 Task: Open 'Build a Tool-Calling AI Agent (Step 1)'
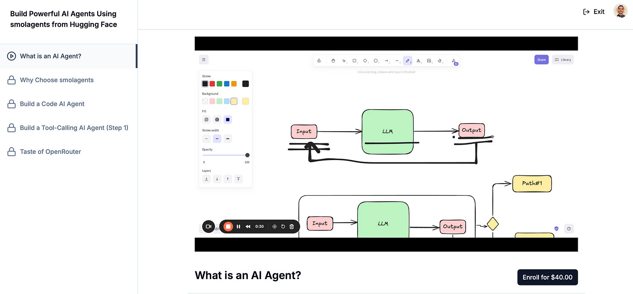(x=68, y=128)
